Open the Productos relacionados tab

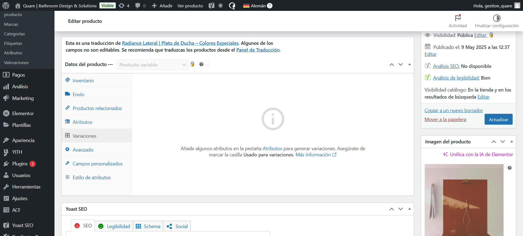click(x=97, y=108)
